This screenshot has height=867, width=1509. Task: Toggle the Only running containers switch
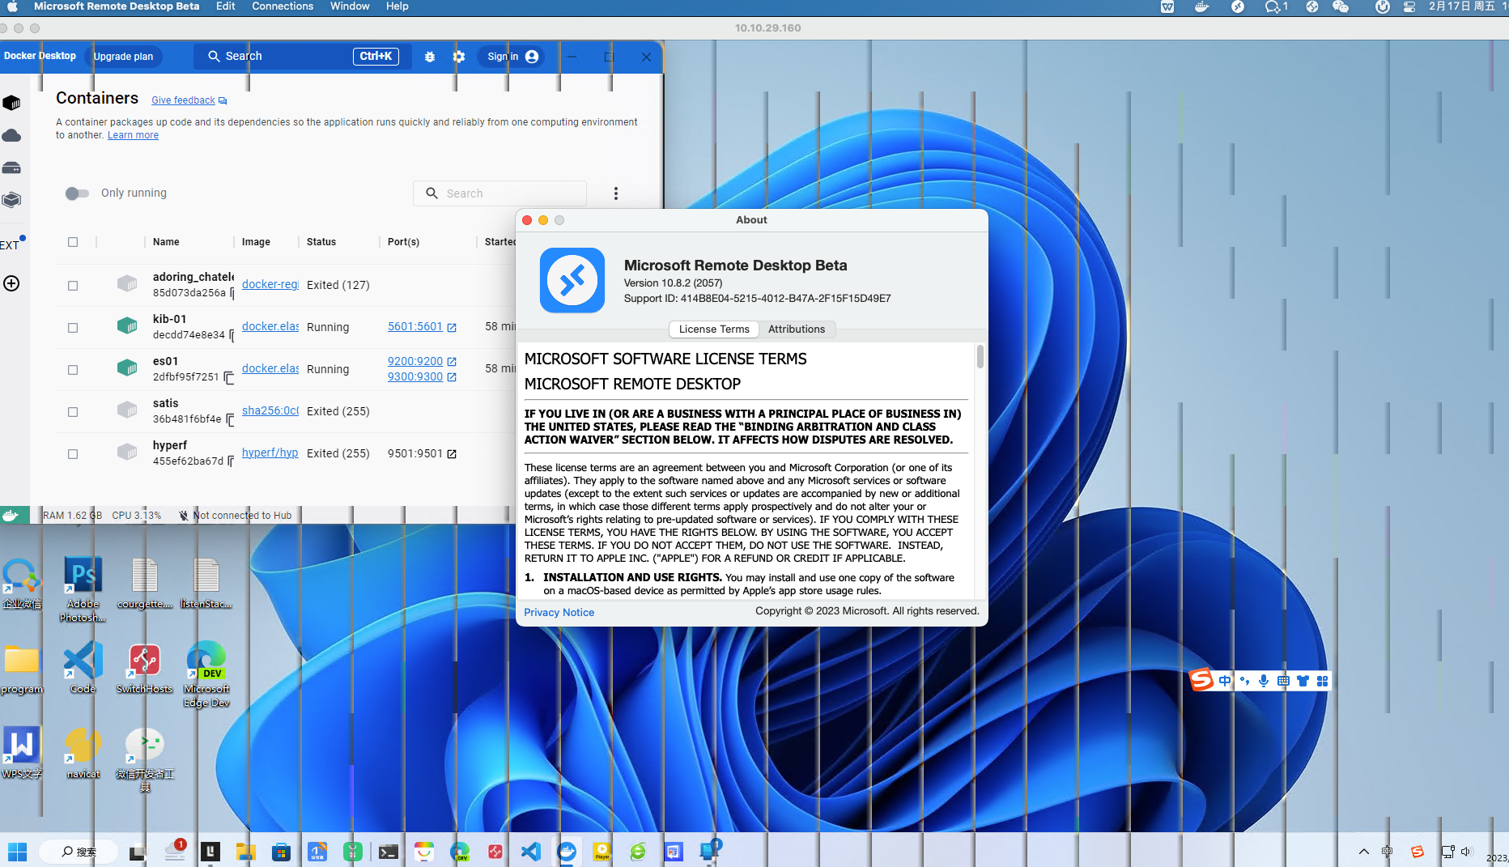click(77, 193)
